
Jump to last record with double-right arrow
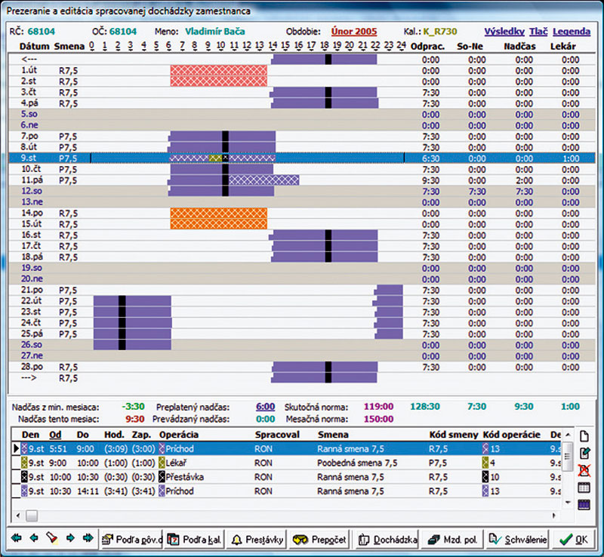pos(88,539)
